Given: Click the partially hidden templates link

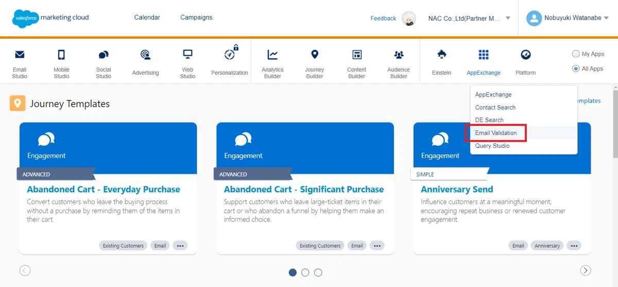Looking at the screenshot, I should point(589,101).
